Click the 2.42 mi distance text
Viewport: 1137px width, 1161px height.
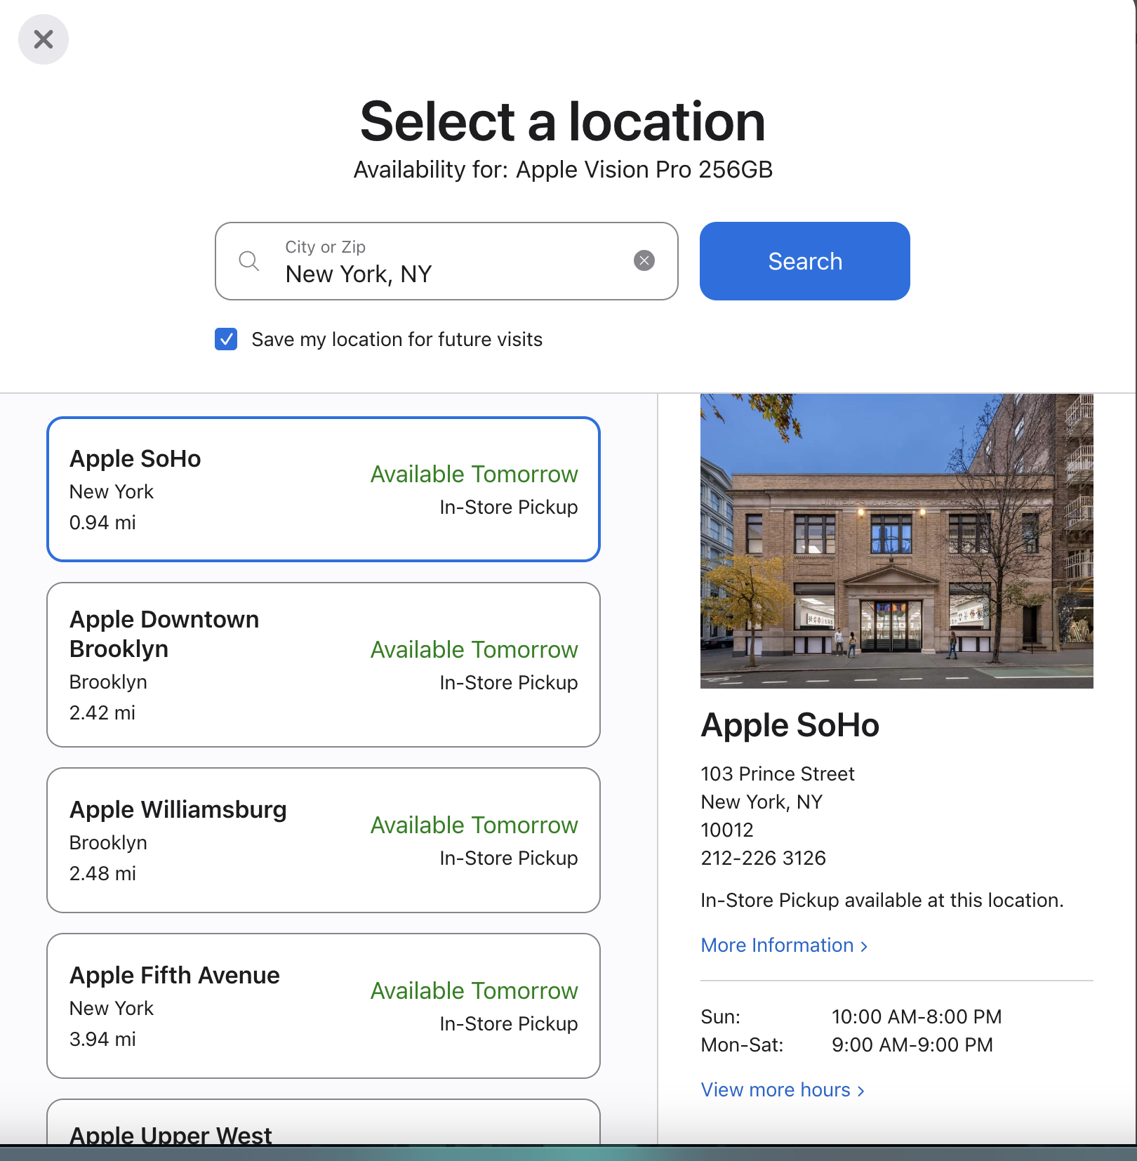tap(102, 712)
